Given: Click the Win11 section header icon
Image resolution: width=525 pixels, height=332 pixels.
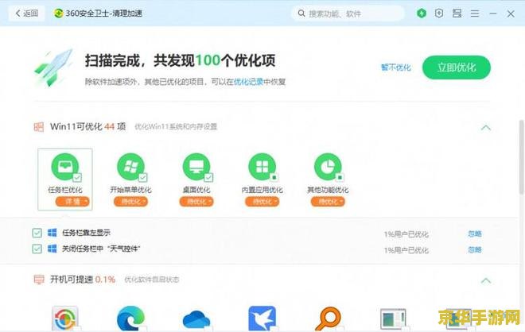Looking at the screenshot, I should point(39,127).
